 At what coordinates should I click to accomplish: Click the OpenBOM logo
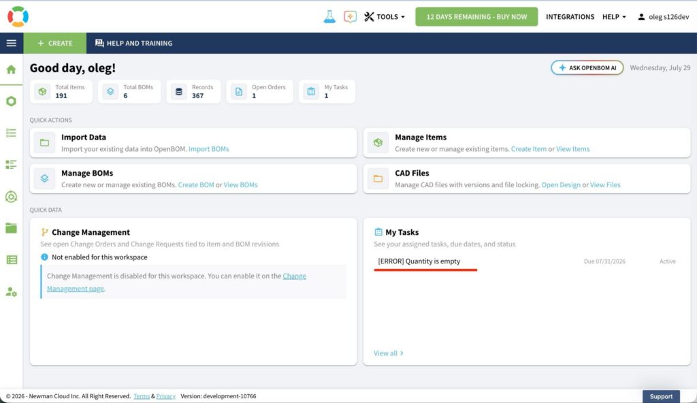(18, 16)
